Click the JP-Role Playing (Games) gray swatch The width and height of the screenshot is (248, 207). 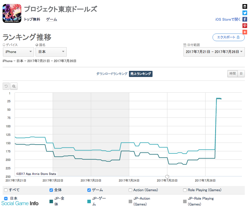click(x=185, y=201)
